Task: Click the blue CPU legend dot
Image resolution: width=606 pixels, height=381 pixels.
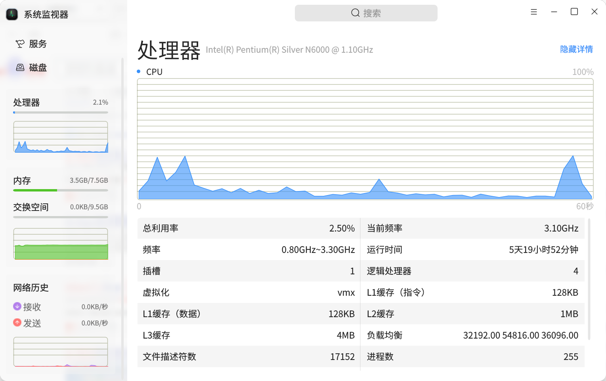Action: [x=139, y=72]
